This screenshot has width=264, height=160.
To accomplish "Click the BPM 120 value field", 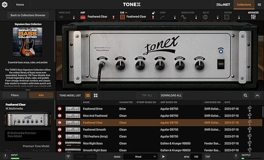I will tap(196, 156).
